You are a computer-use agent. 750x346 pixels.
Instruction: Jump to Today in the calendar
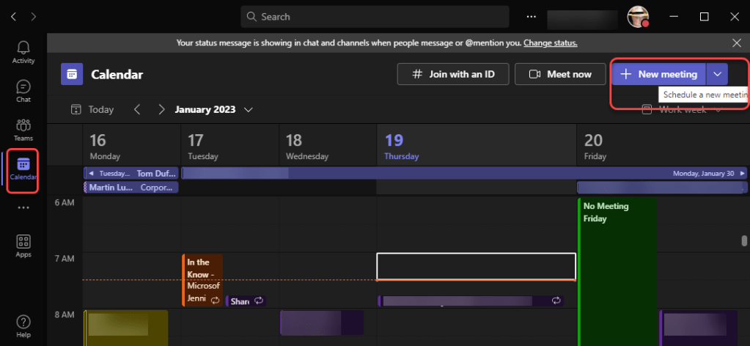[92, 110]
